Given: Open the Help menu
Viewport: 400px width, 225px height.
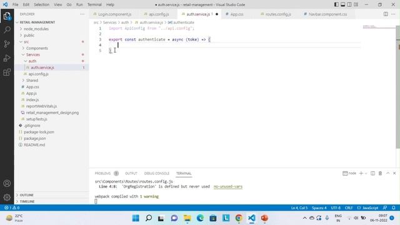Looking at the screenshot, I should (x=110, y=4).
